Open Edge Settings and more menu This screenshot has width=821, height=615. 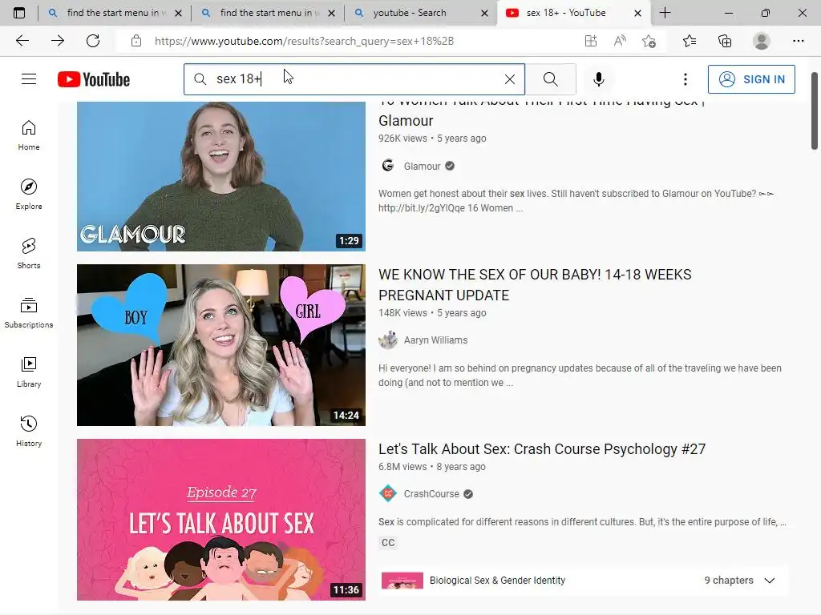tap(798, 41)
